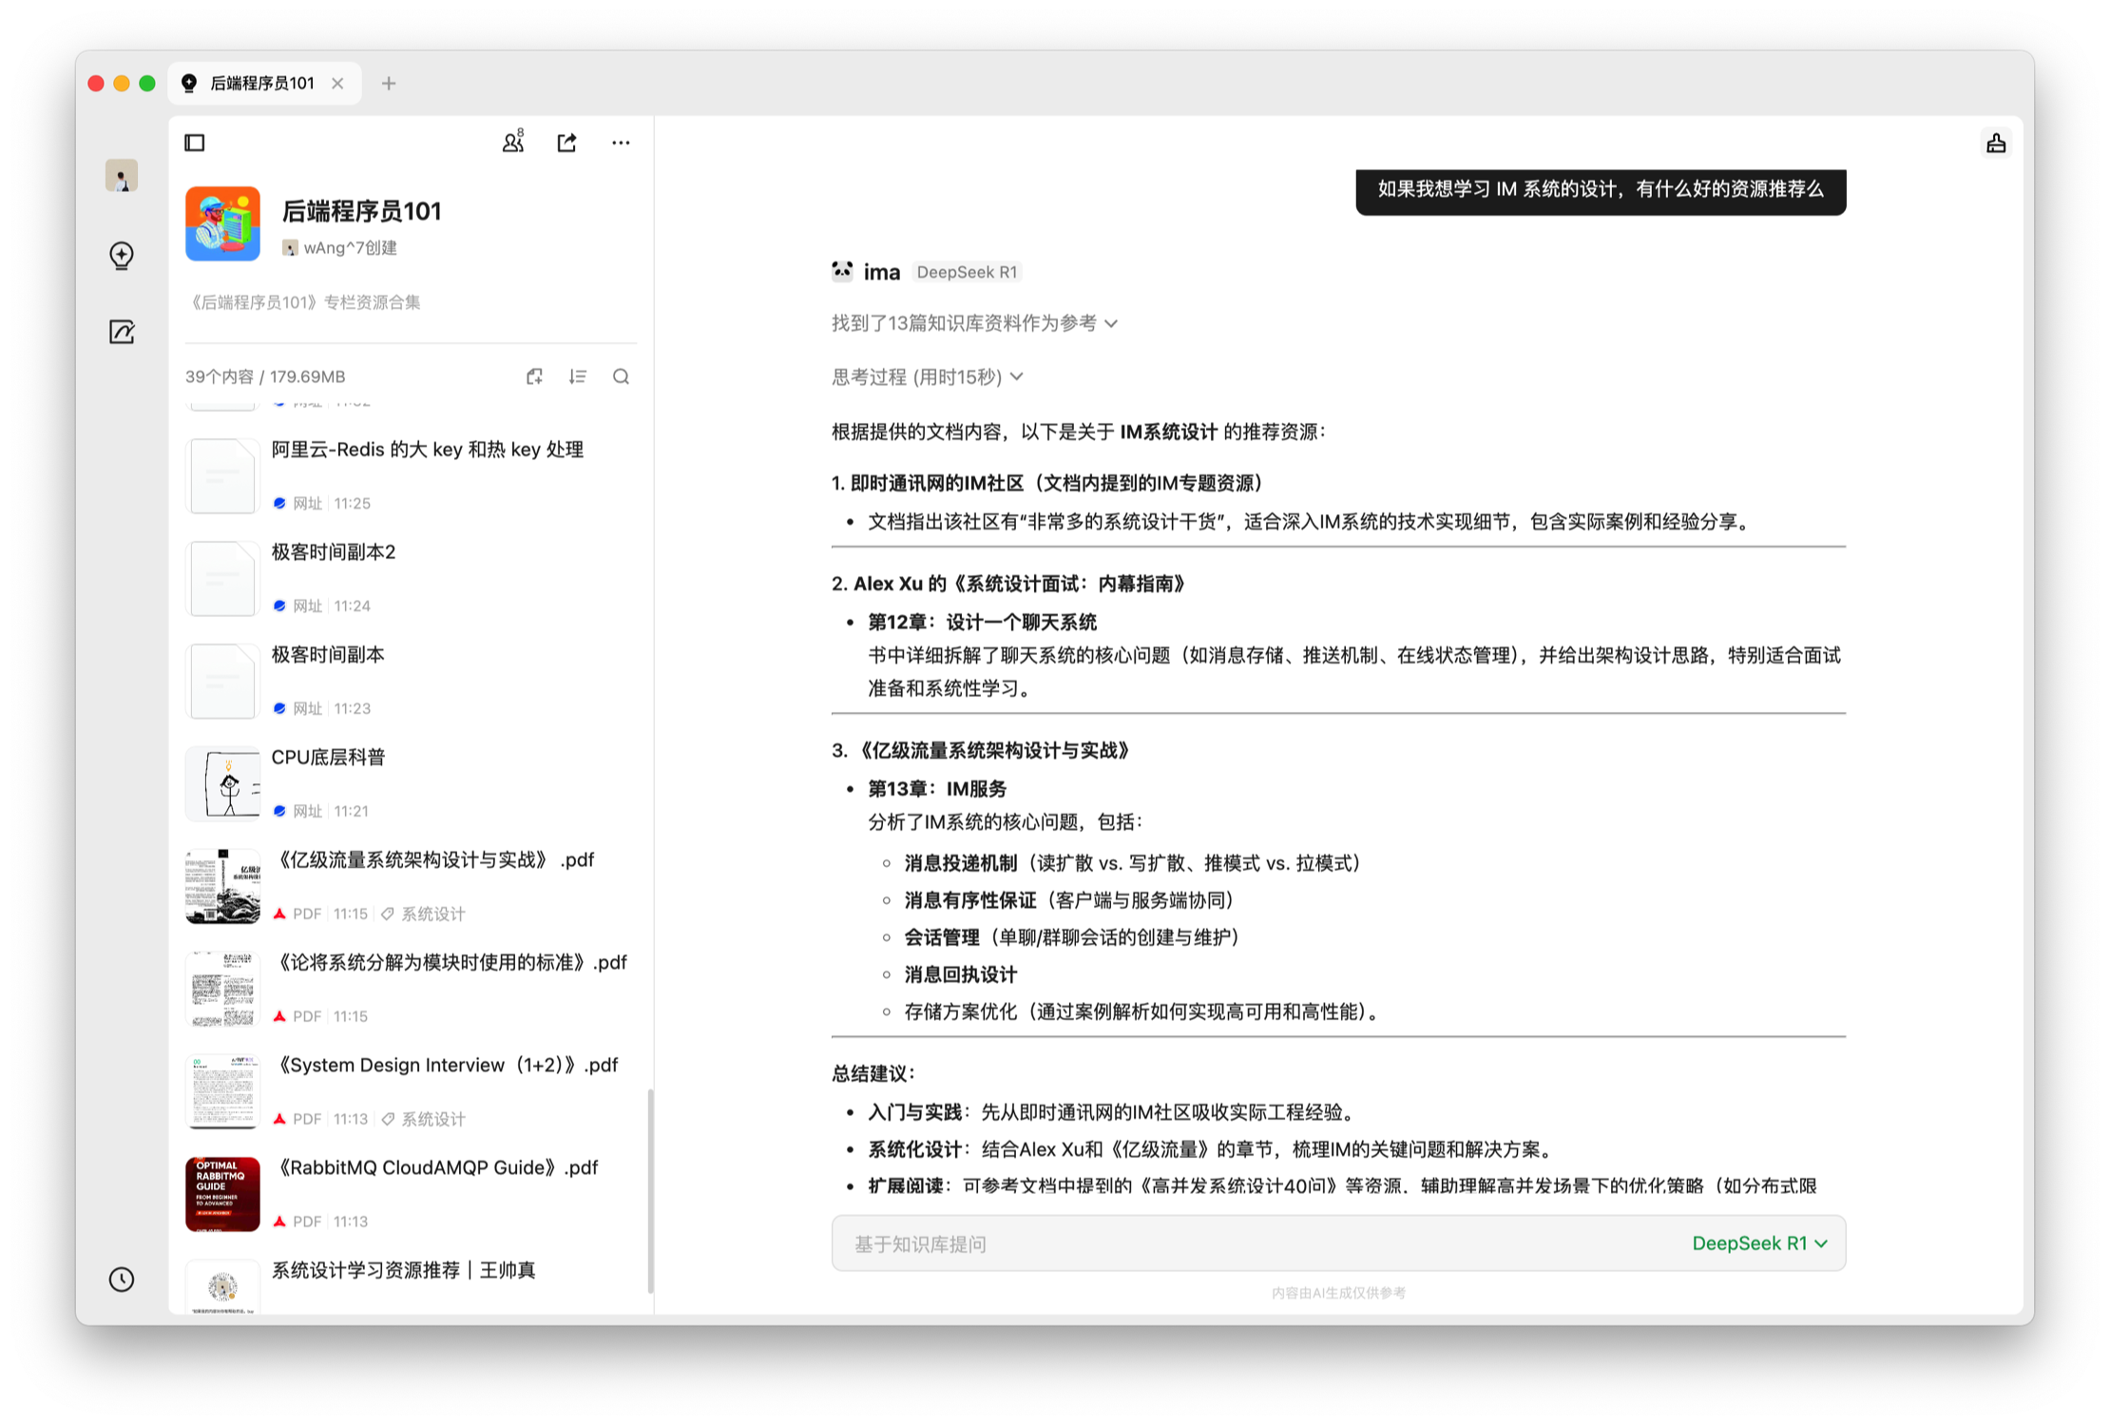Click the share knowledge base icon
2110x1425 pixels.
(x=567, y=143)
